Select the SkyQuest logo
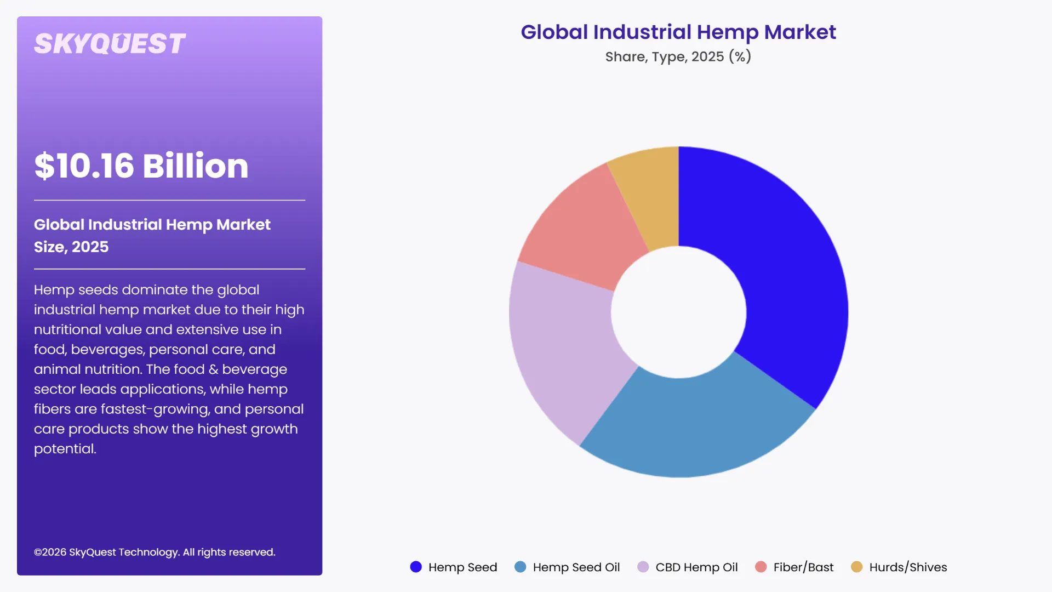This screenshot has width=1052, height=592. (x=110, y=42)
